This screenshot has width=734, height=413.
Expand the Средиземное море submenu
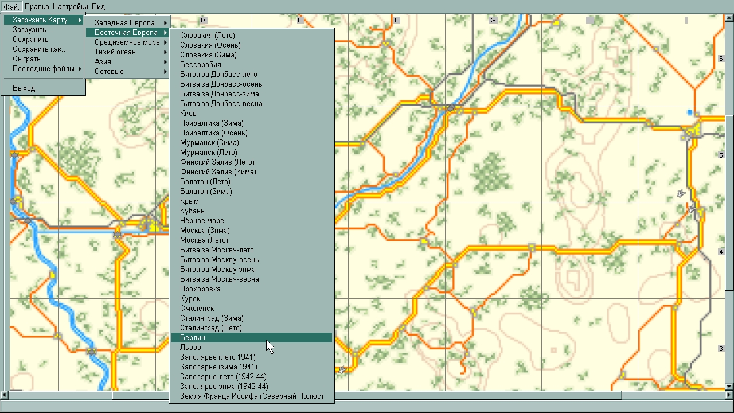(128, 42)
